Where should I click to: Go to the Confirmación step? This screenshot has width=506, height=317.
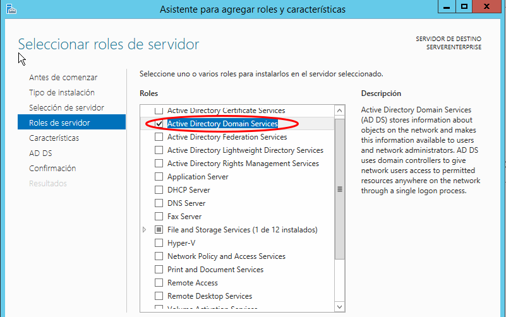click(x=52, y=169)
